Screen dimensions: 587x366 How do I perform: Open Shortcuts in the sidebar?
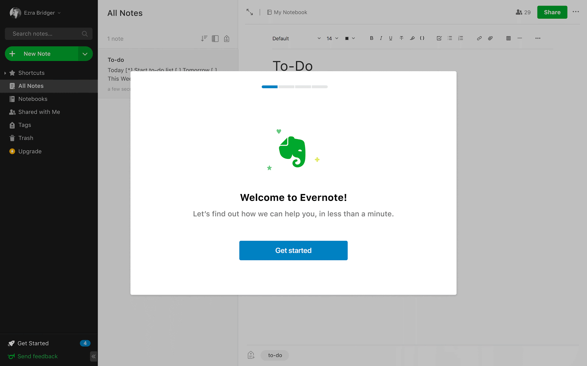pyautogui.click(x=31, y=73)
